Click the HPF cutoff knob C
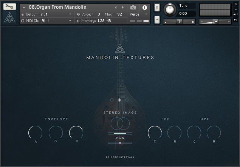 194,133
